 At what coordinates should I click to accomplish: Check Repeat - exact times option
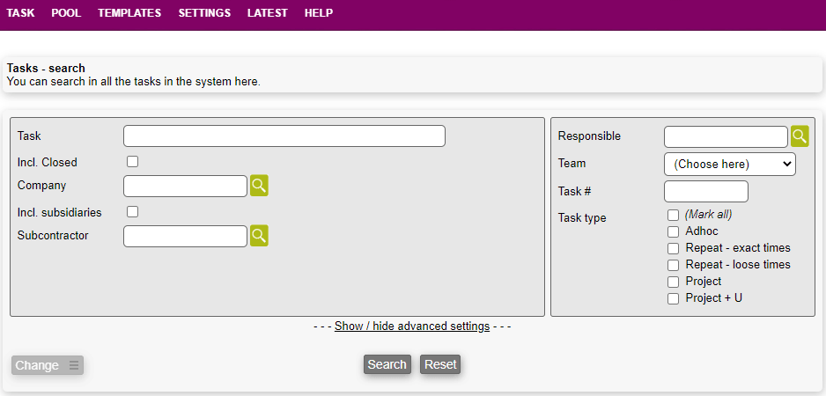tap(674, 248)
